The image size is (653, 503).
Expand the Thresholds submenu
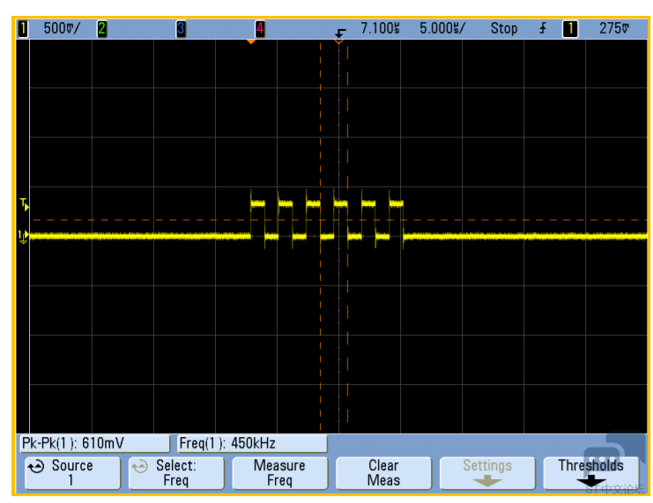tap(590, 473)
